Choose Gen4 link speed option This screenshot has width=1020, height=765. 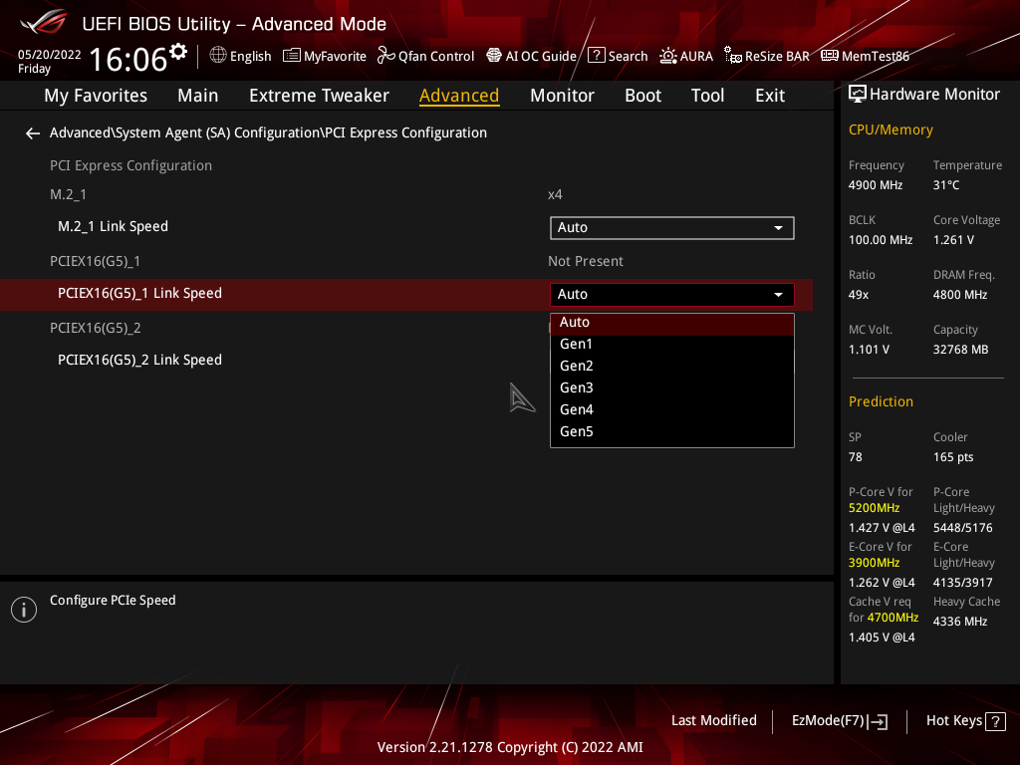tap(672, 409)
